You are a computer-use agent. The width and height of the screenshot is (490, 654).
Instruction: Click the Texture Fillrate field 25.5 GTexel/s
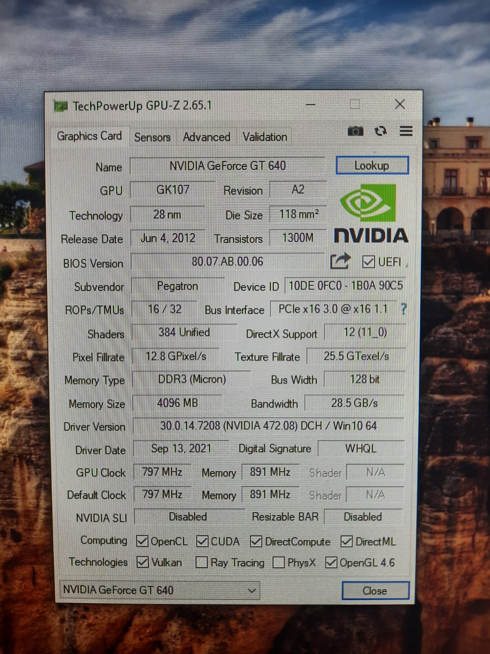(x=356, y=356)
